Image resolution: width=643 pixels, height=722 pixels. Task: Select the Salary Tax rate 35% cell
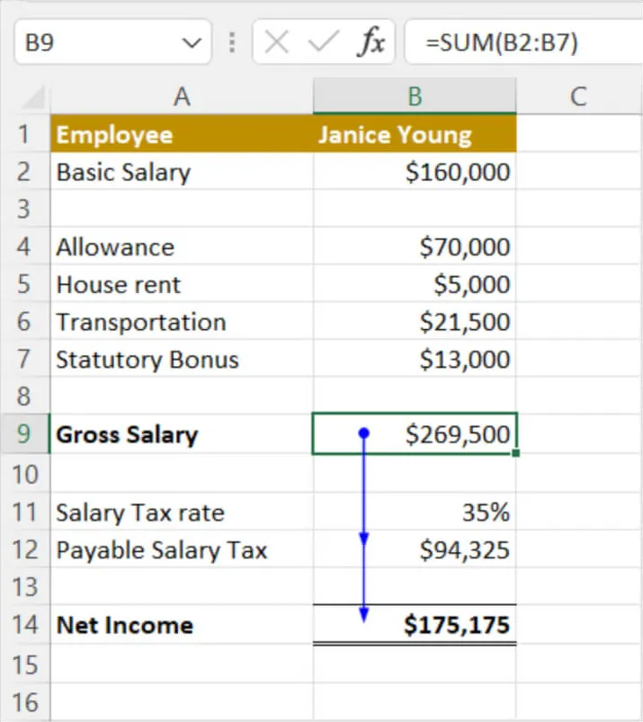click(415, 513)
